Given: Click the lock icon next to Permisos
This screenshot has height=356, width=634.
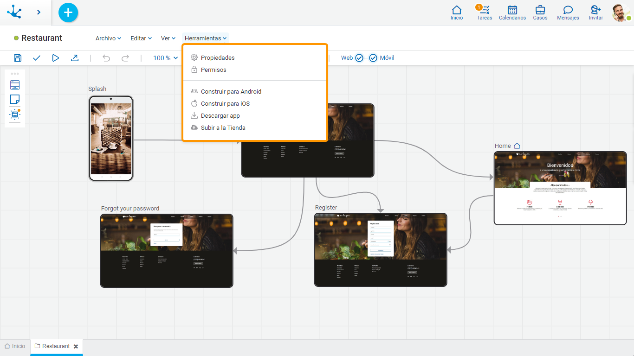Looking at the screenshot, I should pos(194,70).
